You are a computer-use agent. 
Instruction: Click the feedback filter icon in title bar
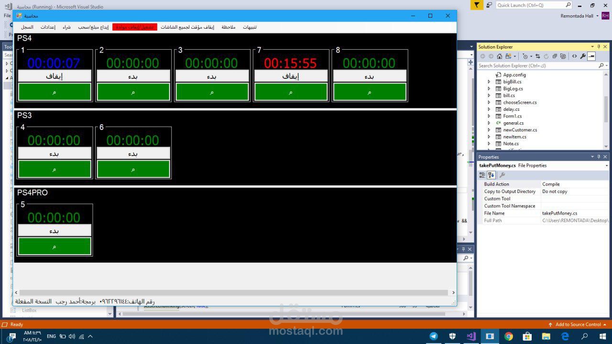pos(477,5)
